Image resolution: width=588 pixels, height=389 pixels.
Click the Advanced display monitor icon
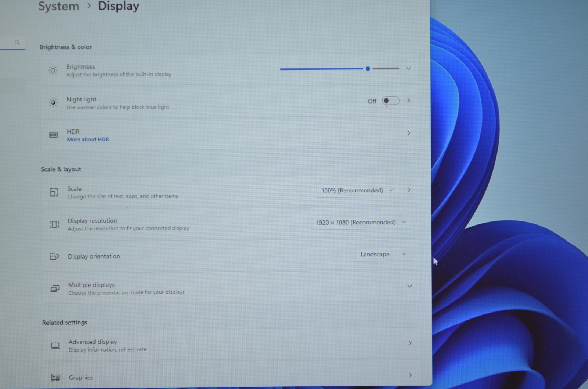[x=55, y=346]
